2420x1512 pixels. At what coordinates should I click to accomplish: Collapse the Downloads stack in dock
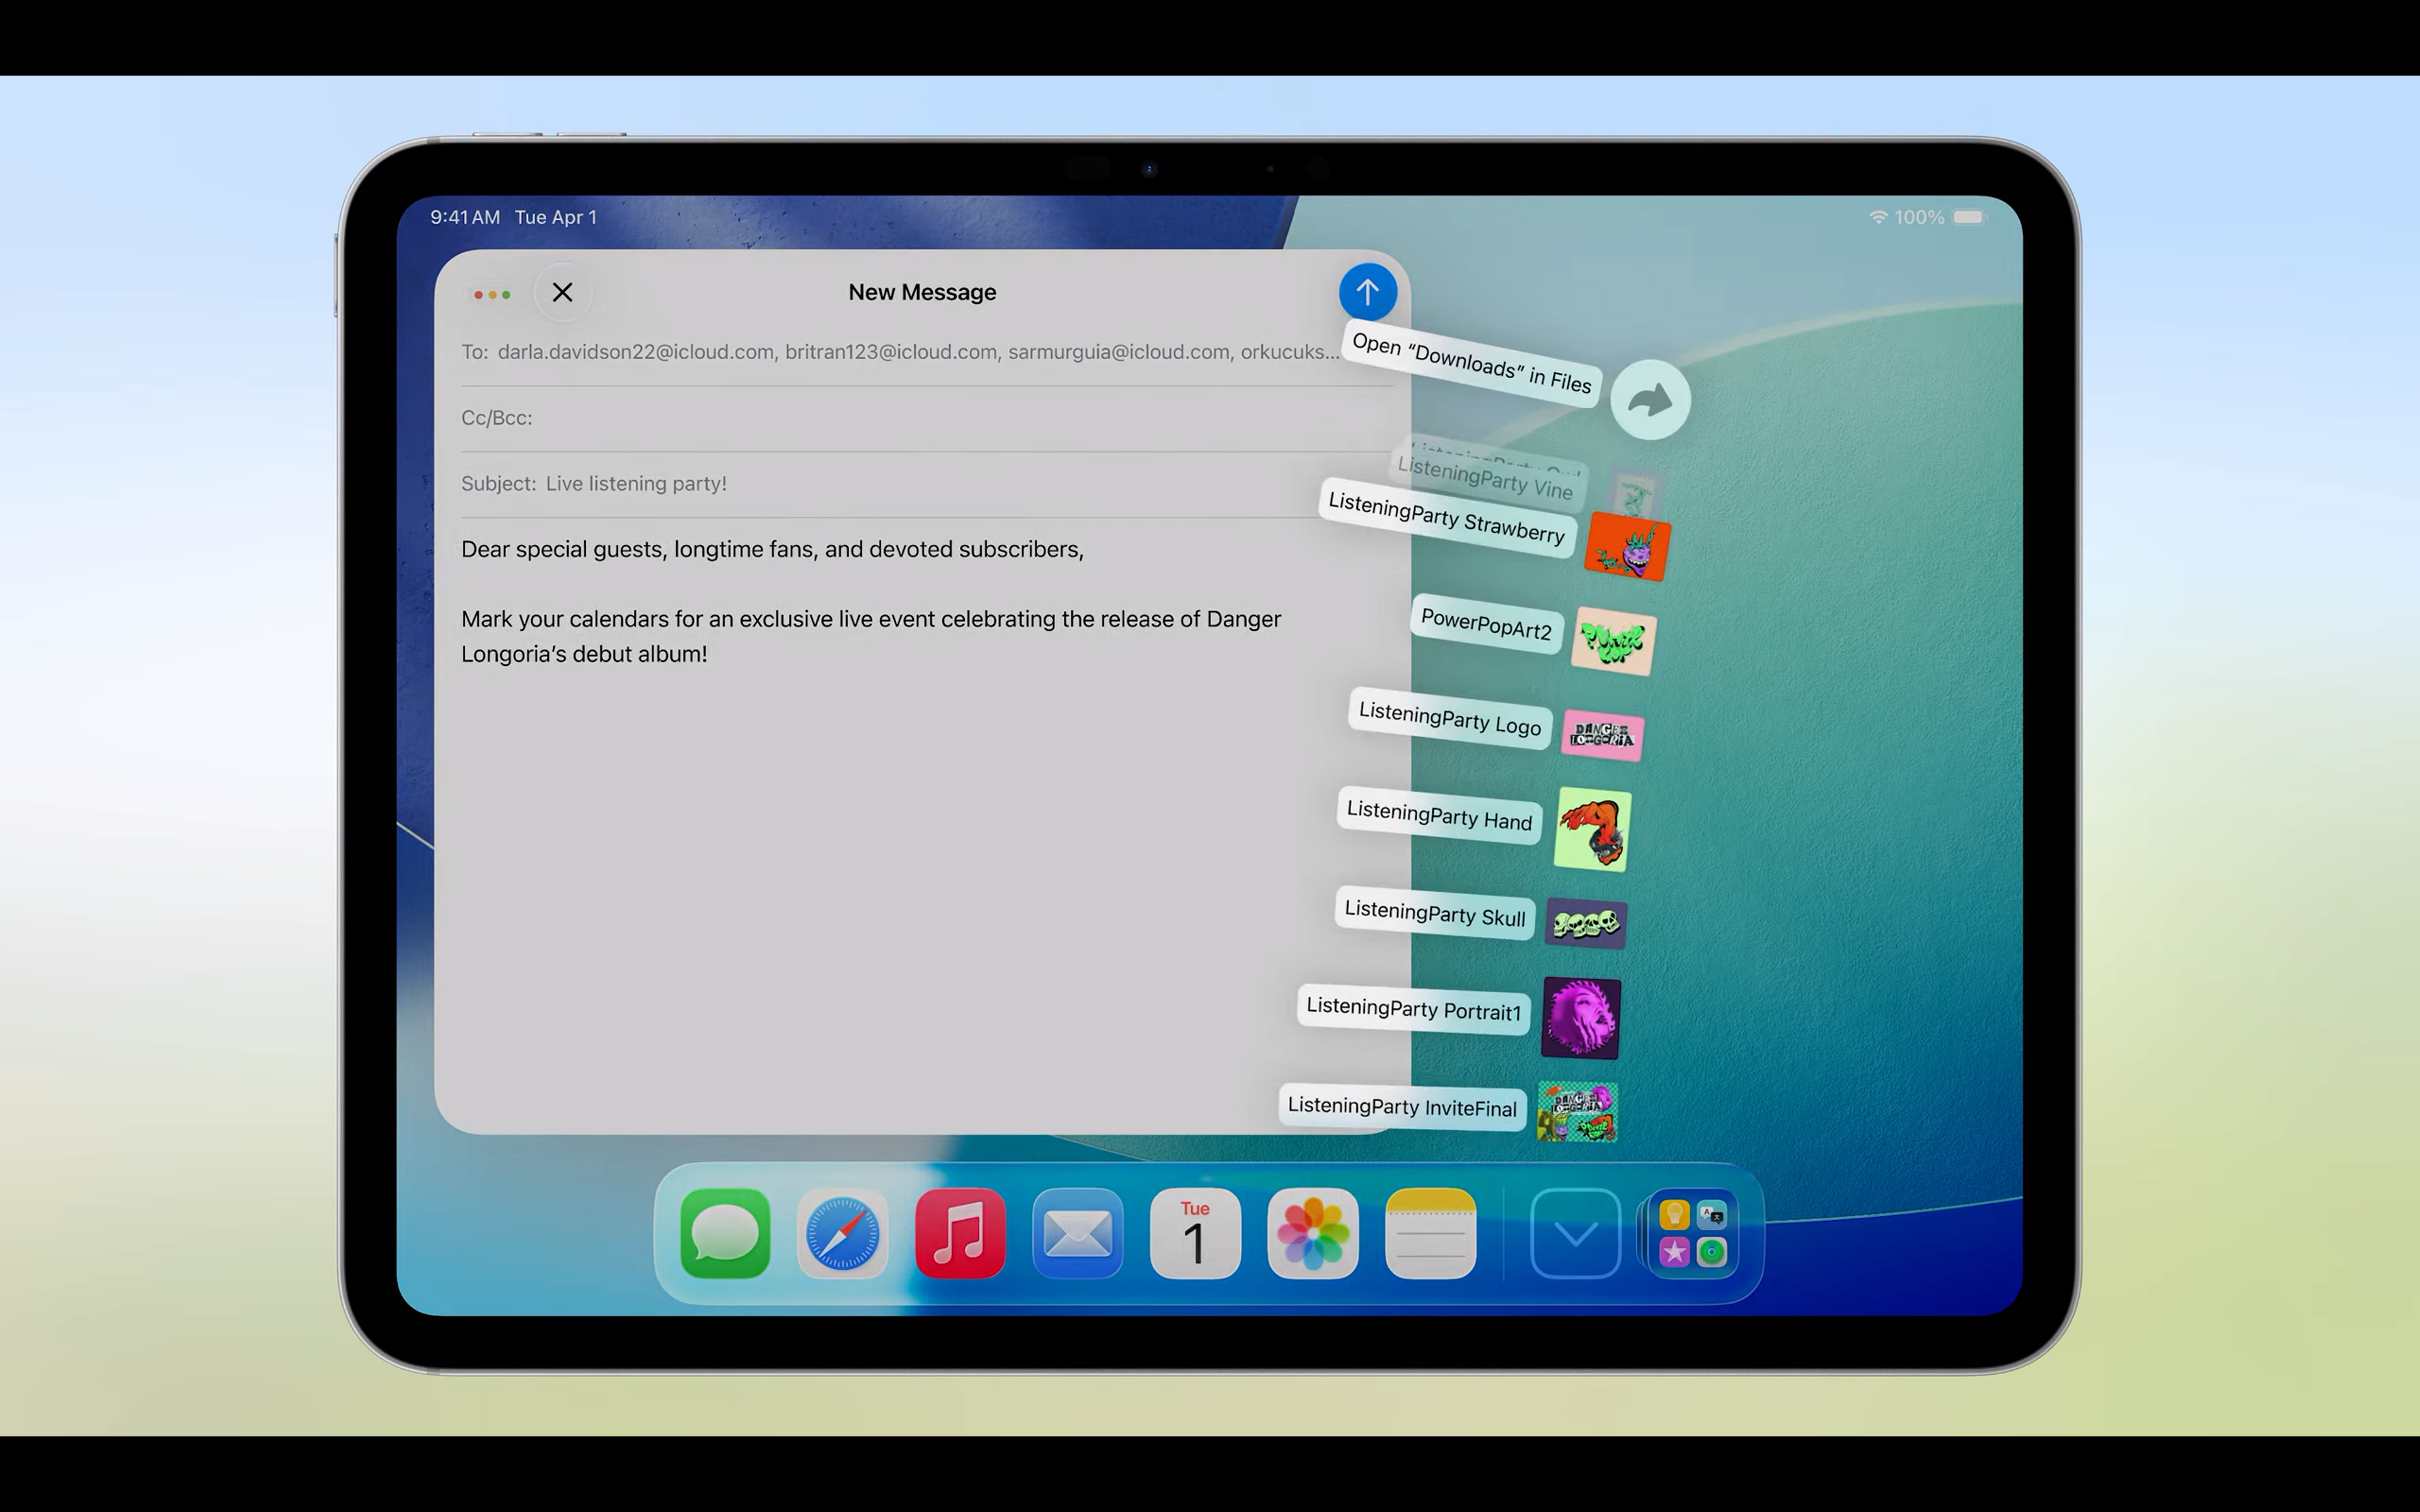point(1575,1233)
